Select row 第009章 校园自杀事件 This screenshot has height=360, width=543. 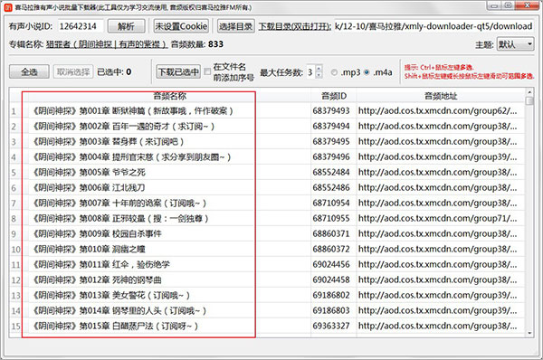click(x=170, y=233)
